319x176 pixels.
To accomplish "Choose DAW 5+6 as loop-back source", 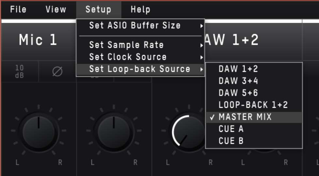I will [254, 93].
